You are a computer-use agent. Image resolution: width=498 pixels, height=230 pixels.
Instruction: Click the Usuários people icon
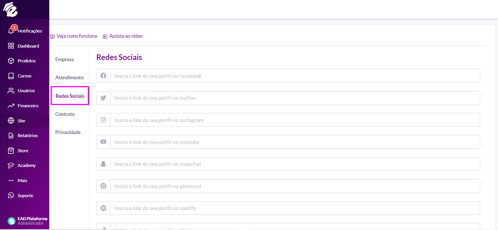point(11,91)
